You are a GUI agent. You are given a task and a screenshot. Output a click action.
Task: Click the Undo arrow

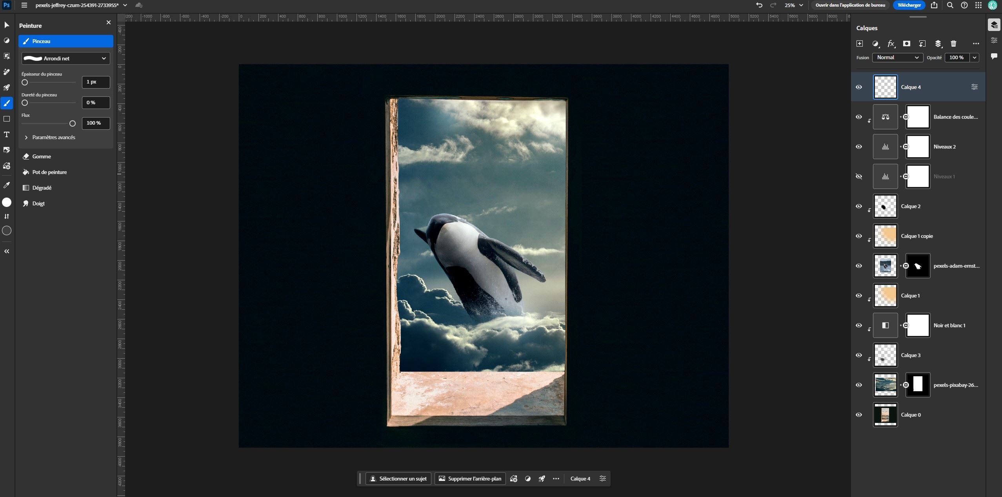[759, 5]
